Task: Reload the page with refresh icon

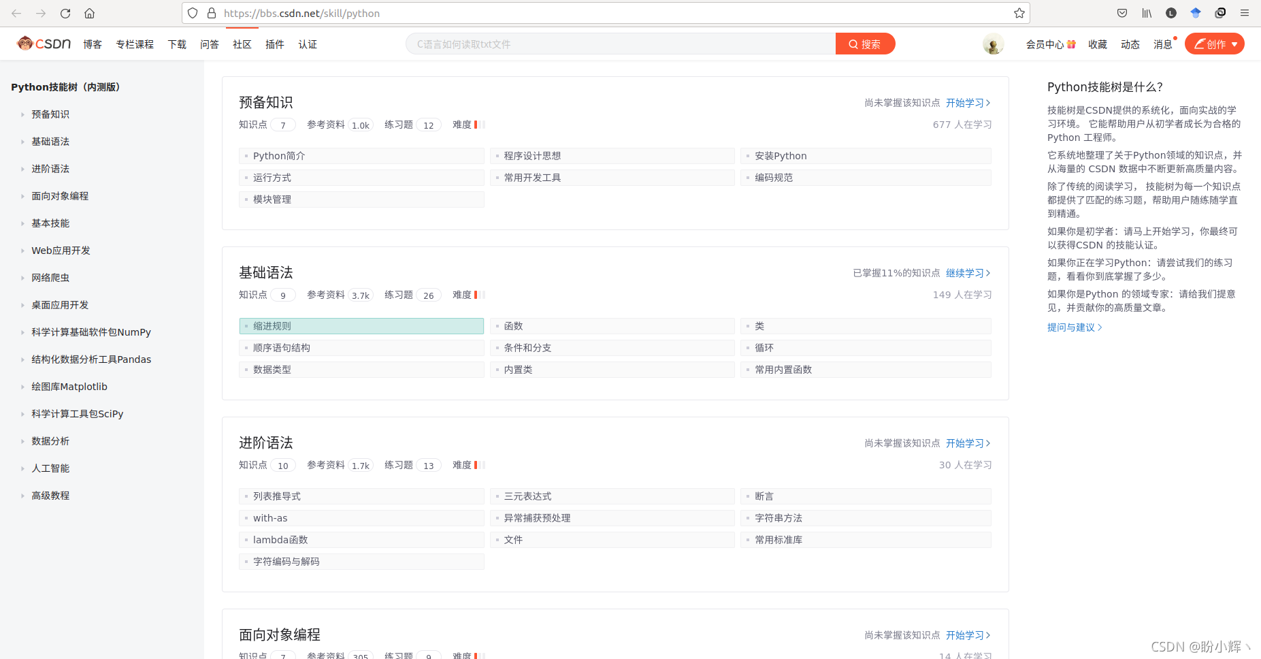Action: point(65,13)
